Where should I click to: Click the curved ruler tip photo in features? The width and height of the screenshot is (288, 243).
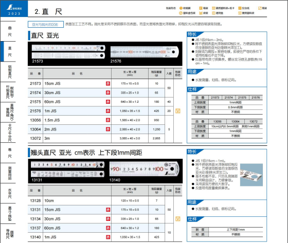coord(251,175)
